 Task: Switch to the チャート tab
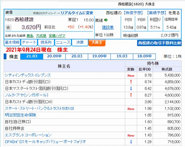point(29,42)
